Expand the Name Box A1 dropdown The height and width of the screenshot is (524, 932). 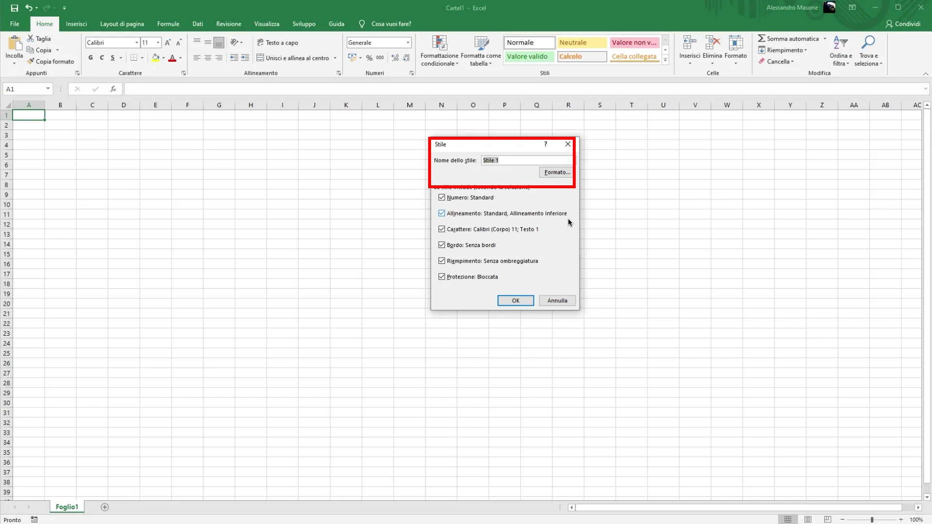tap(48, 89)
